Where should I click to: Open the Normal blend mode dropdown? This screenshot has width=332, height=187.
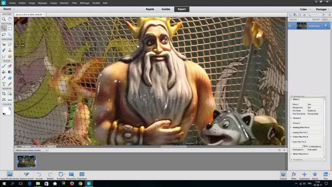[x=299, y=19]
